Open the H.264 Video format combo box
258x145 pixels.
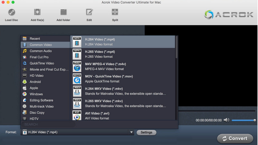[77, 132]
